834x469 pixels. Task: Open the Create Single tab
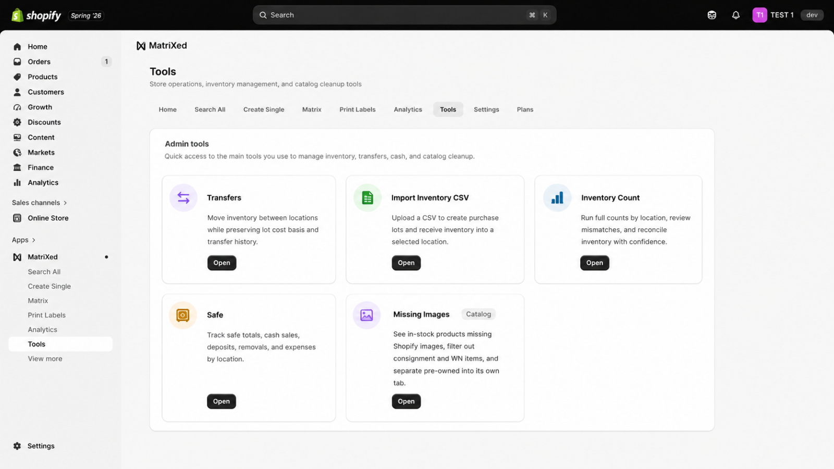[264, 109]
